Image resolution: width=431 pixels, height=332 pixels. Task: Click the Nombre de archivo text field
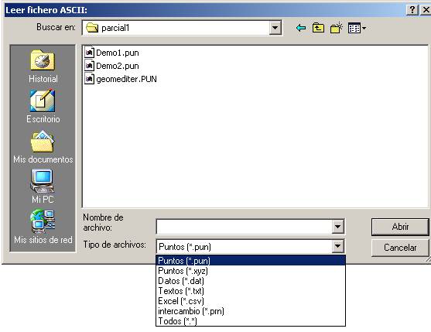[x=244, y=227]
